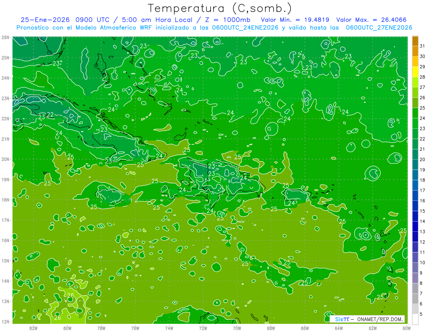
Task: Click latitude axis label '15N'
Action: pyautogui.click(x=5, y=261)
